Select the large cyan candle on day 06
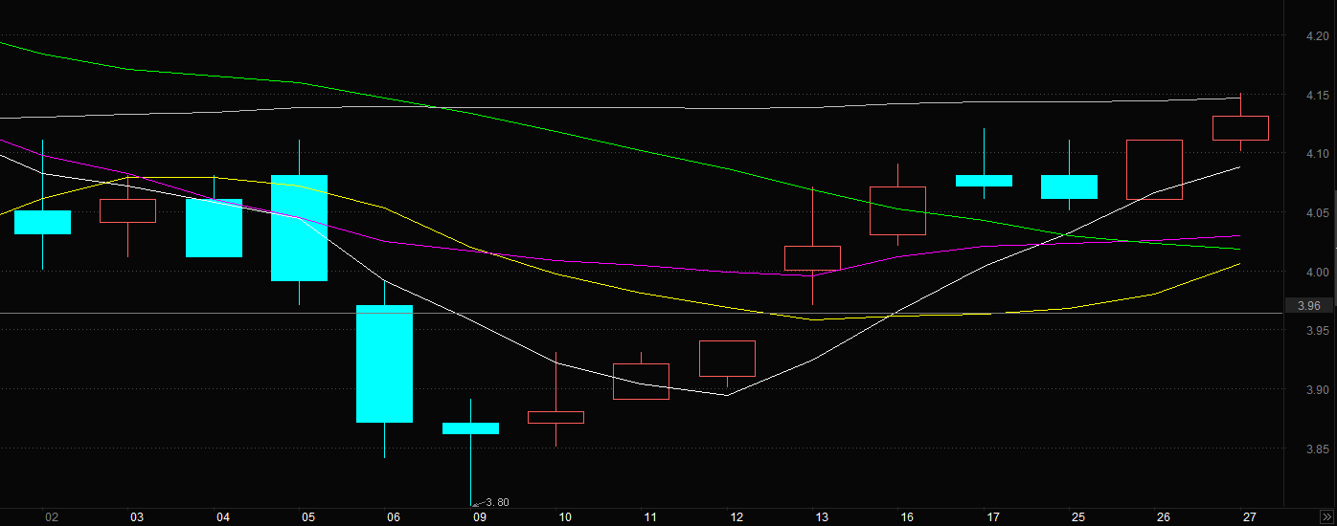Image resolution: width=1337 pixels, height=526 pixels. pyautogui.click(x=385, y=363)
